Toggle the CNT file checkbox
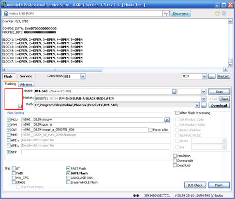Viewport: 235px width, 199px height. [9, 130]
